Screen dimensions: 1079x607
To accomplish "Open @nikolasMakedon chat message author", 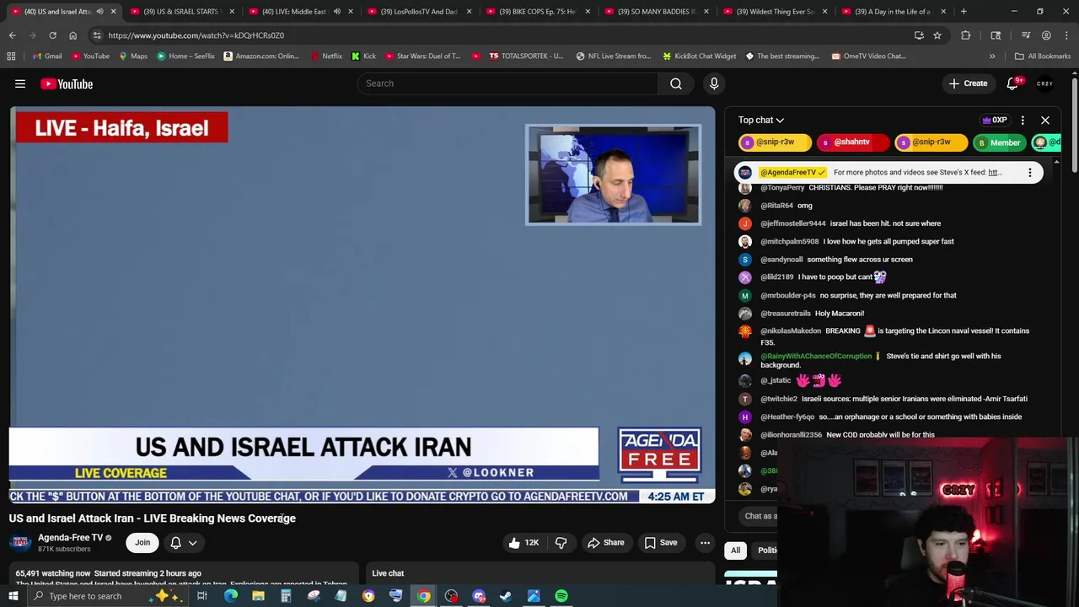I will [x=790, y=331].
